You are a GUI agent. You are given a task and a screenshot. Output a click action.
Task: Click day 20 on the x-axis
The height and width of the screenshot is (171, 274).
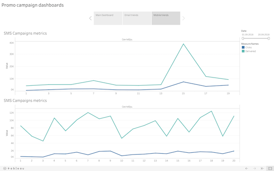click(234, 161)
